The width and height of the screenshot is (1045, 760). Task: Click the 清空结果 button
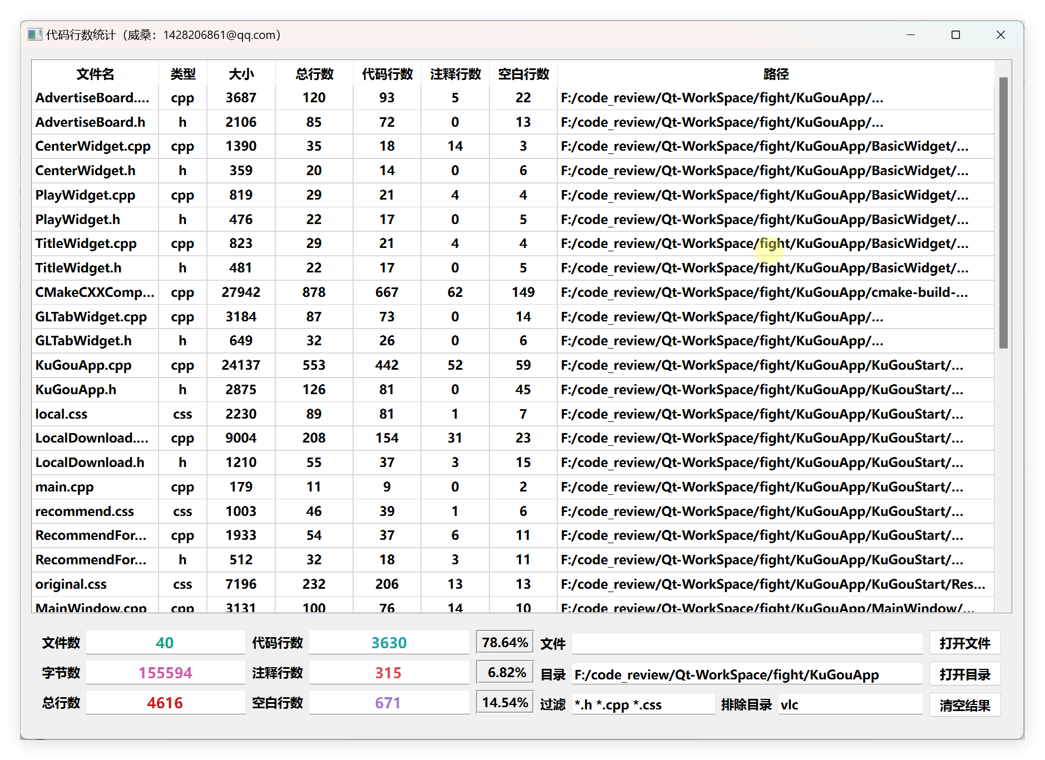pyautogui.click(x=964, y=705)
